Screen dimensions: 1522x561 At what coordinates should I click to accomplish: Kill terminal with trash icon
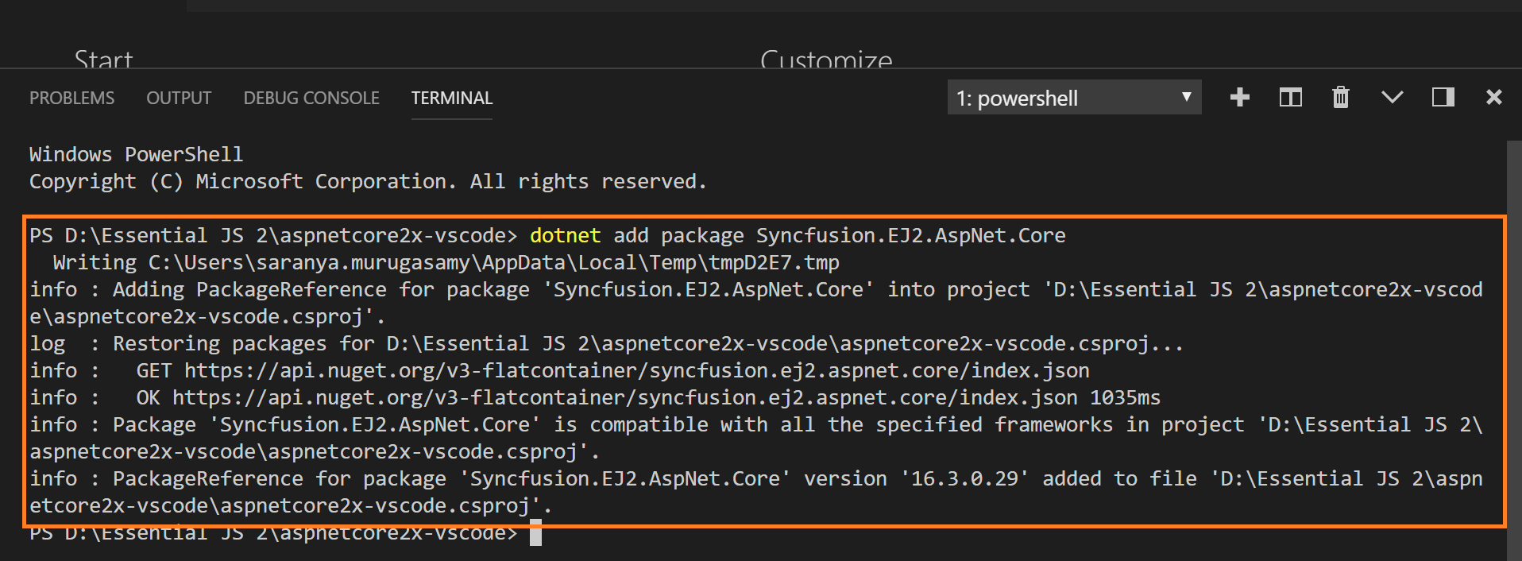click(x=1341, y=97)
